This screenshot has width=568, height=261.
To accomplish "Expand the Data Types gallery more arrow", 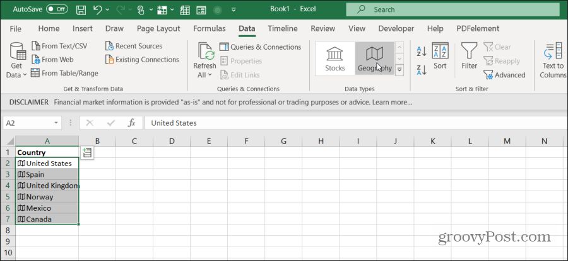I will click(399, 71).
